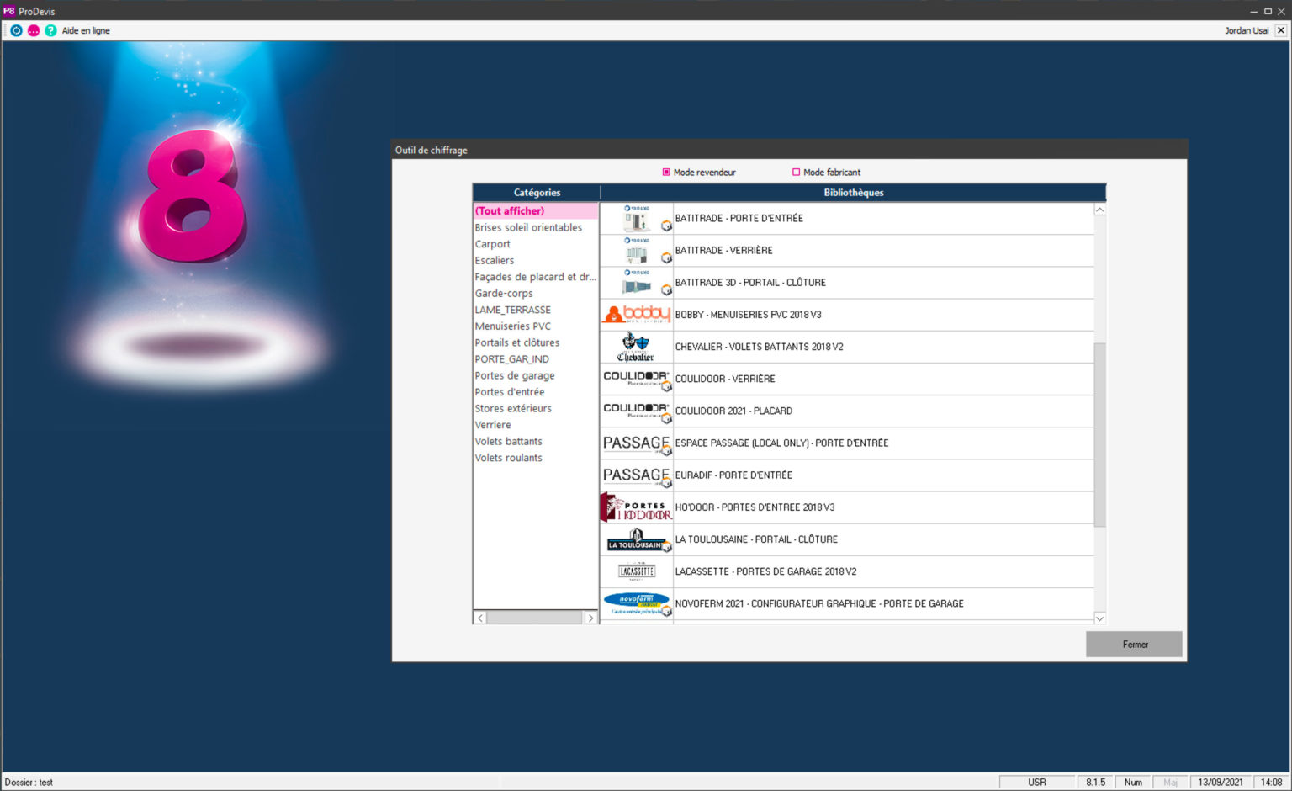1292x791 pixels.
Task: Click the Ho'Door Portes logo
Action: 636,507
